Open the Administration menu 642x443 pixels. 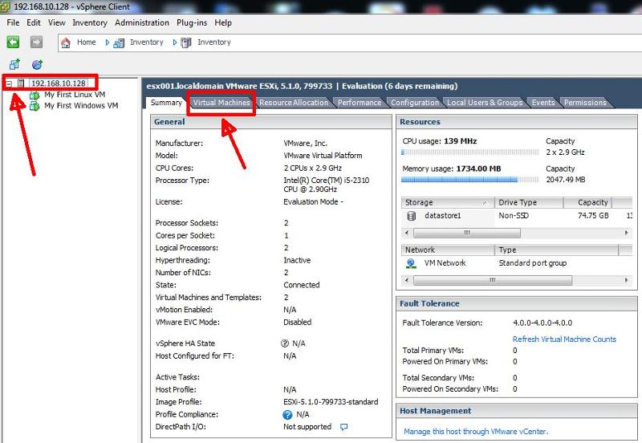coord(142,22)
